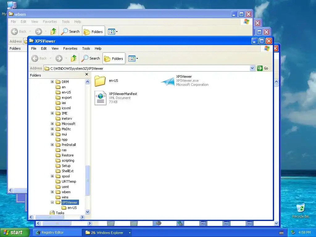316x237 pixels.
Task: Open the Back history dropdown arrow in XPSViewer
Action: pyautogui.click(x=50, y=58)
